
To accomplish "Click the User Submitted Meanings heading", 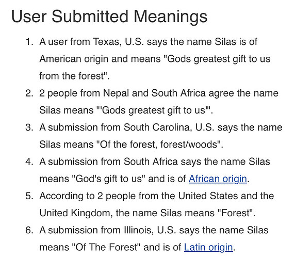I will click(x=109, y=17).
